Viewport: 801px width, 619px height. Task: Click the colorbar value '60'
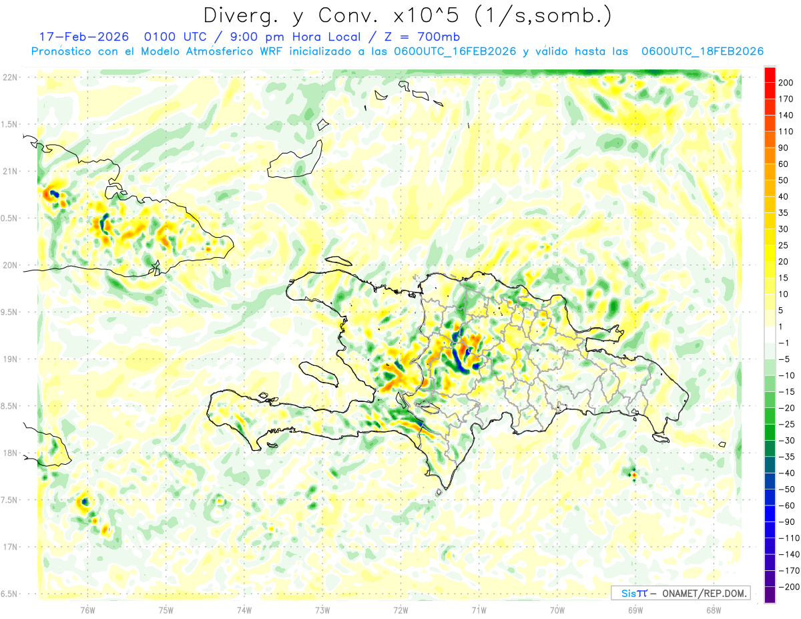pyautogui.click(x=784, y=164)
